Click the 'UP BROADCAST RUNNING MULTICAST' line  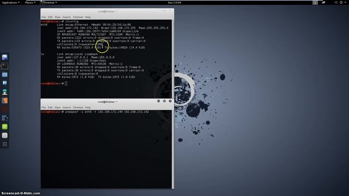click(98, 34)
